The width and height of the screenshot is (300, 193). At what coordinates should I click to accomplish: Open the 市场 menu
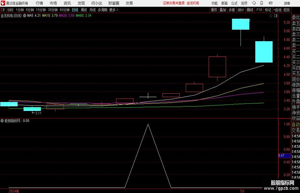53,3
